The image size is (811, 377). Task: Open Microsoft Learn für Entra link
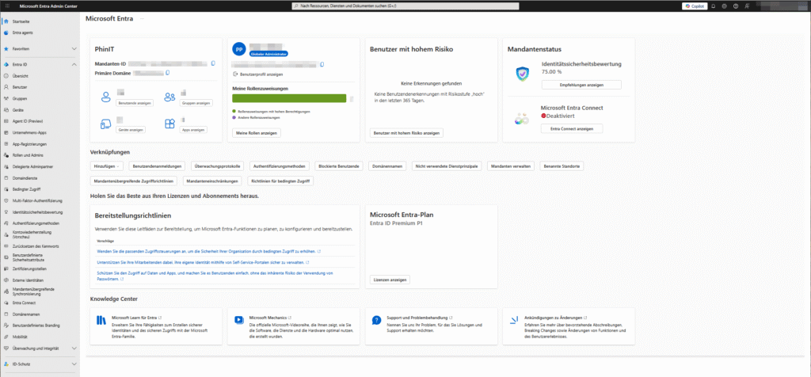136,318
